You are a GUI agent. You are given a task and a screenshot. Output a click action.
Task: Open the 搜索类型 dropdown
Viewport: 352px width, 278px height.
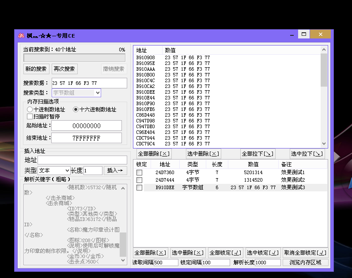[x=76, y=92]
